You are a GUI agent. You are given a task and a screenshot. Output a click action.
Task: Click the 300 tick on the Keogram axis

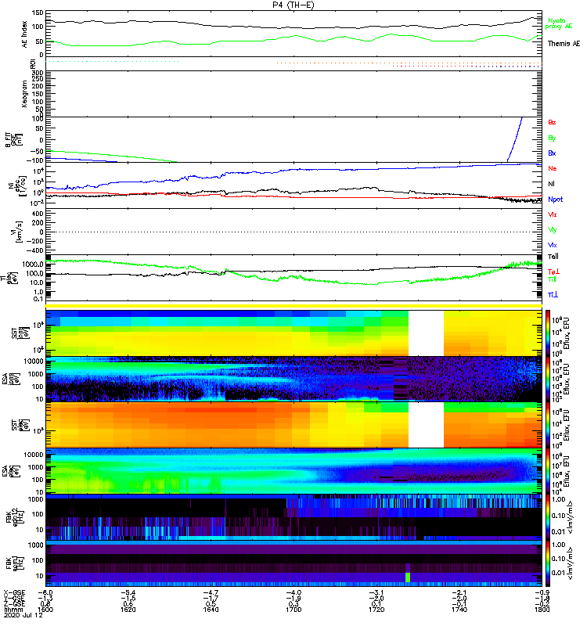pyautogui.click(x=38, y=73)
